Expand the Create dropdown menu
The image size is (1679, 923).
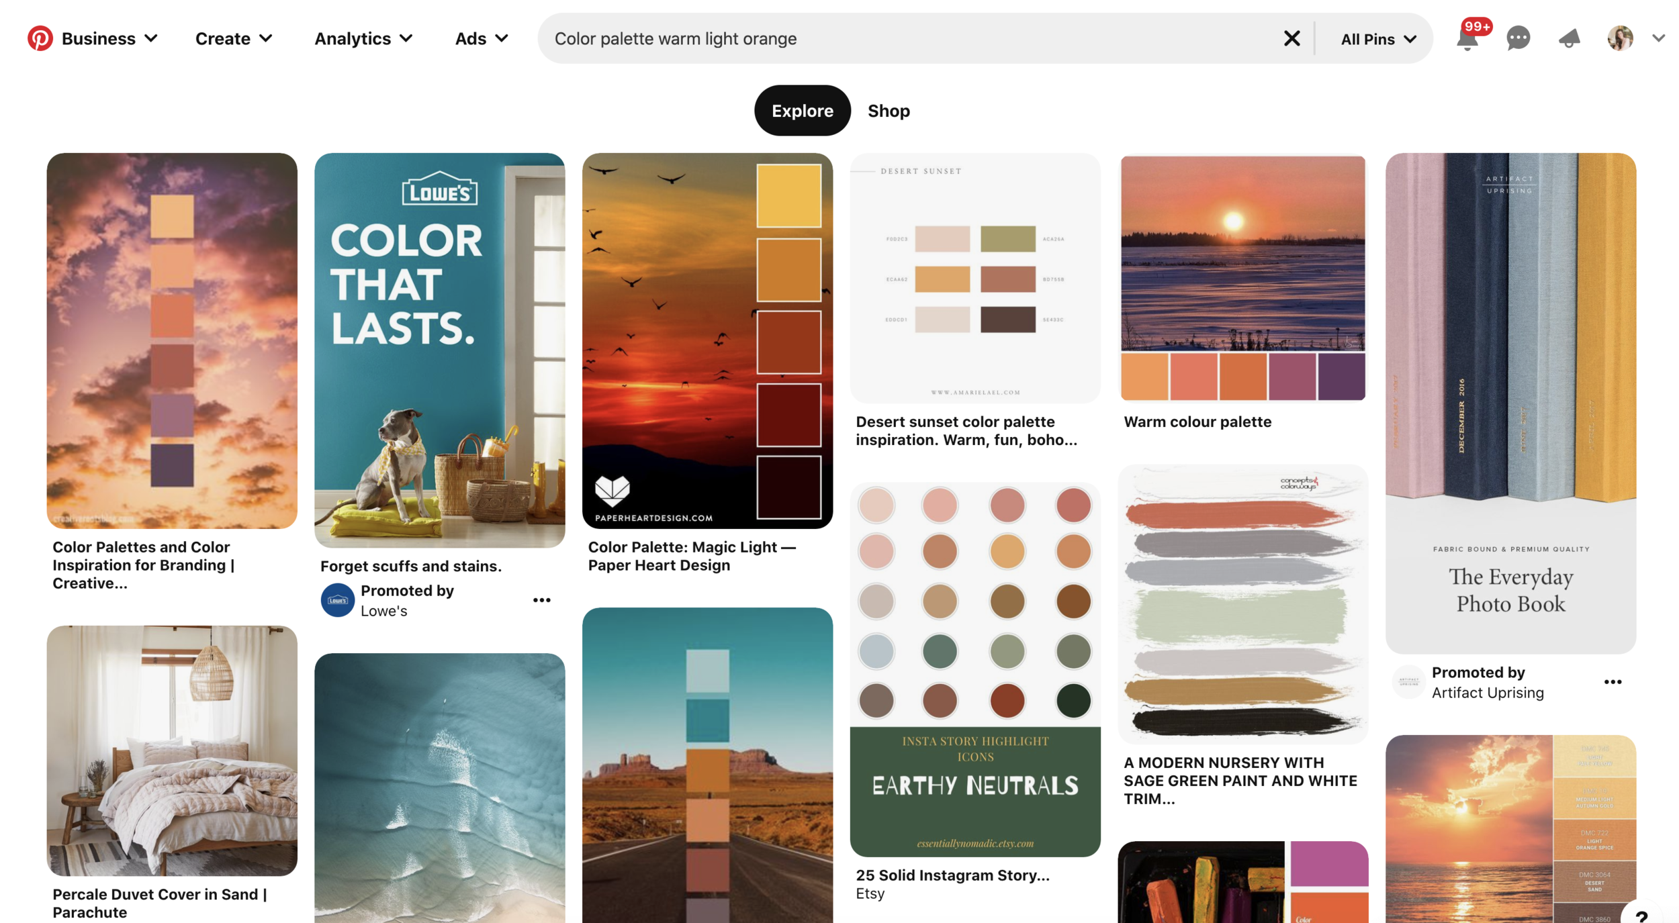233,38
